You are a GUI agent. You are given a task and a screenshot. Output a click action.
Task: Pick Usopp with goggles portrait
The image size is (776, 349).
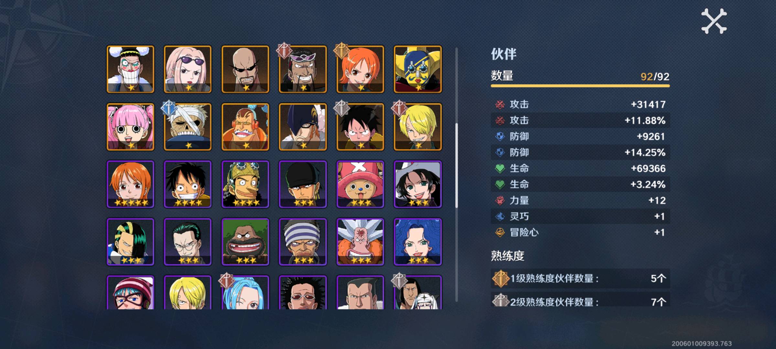[x=245, y=184]
